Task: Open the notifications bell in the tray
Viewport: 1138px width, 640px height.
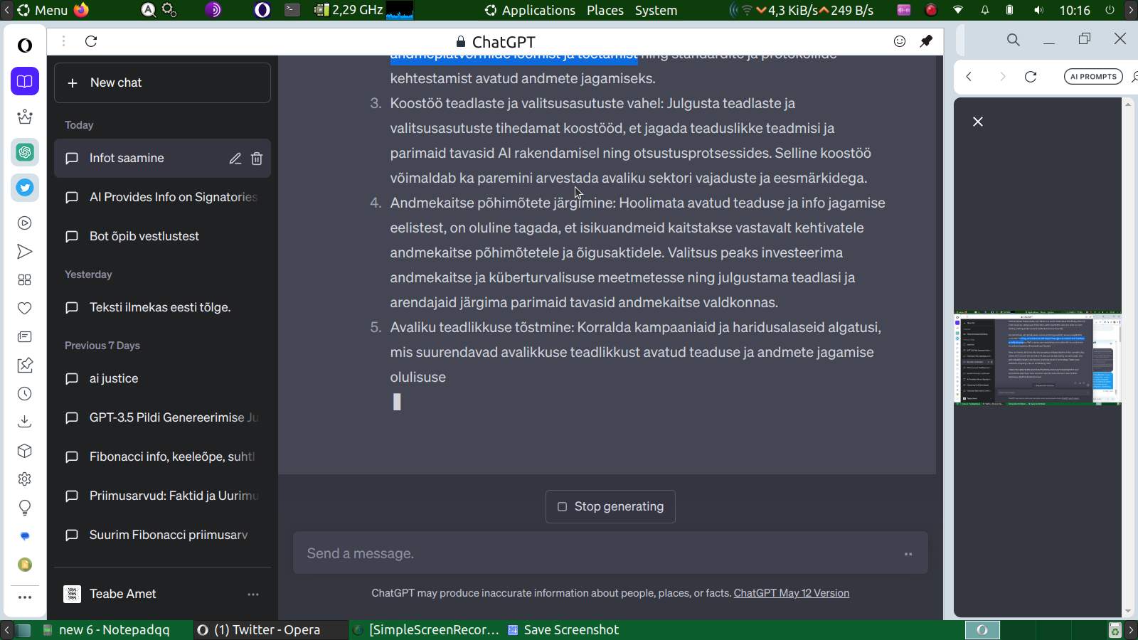Action: coord(985,10)
